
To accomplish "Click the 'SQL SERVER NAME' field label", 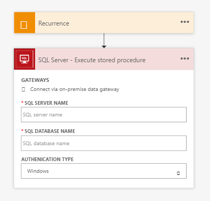I will pyautogui.click(x=46, y=103).
